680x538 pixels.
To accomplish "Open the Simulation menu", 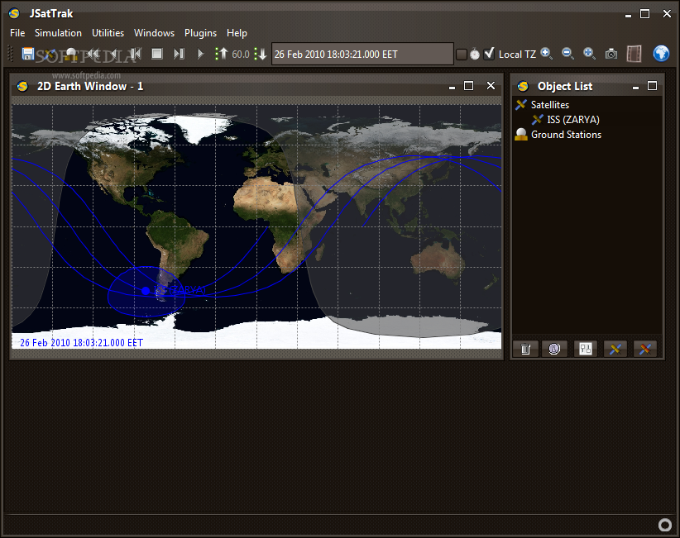I will coord(58,33).
